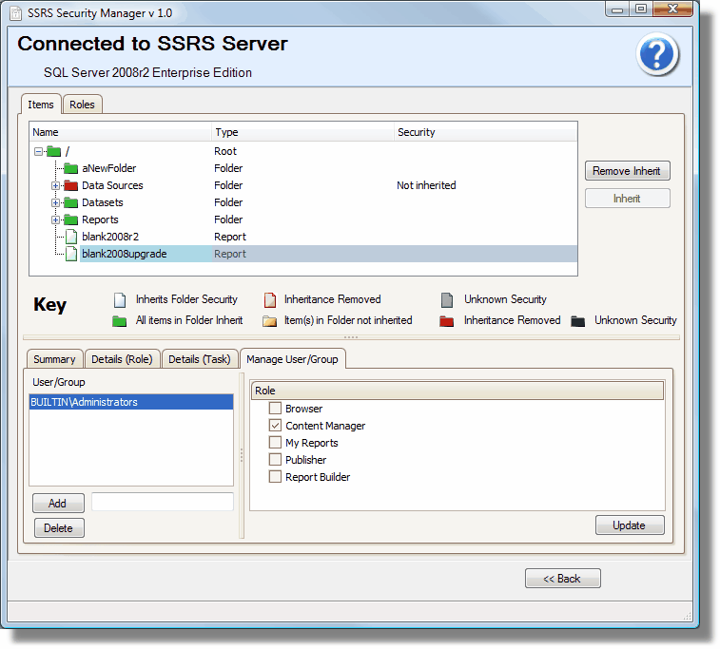Close the SSRS Security Manager window
Viewport: 720px width, 649px height.
pyautogui.click(x=672, y=10)
